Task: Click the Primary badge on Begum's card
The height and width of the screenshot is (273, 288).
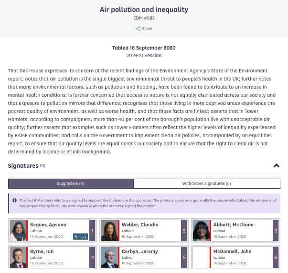Action: [80, 236]
